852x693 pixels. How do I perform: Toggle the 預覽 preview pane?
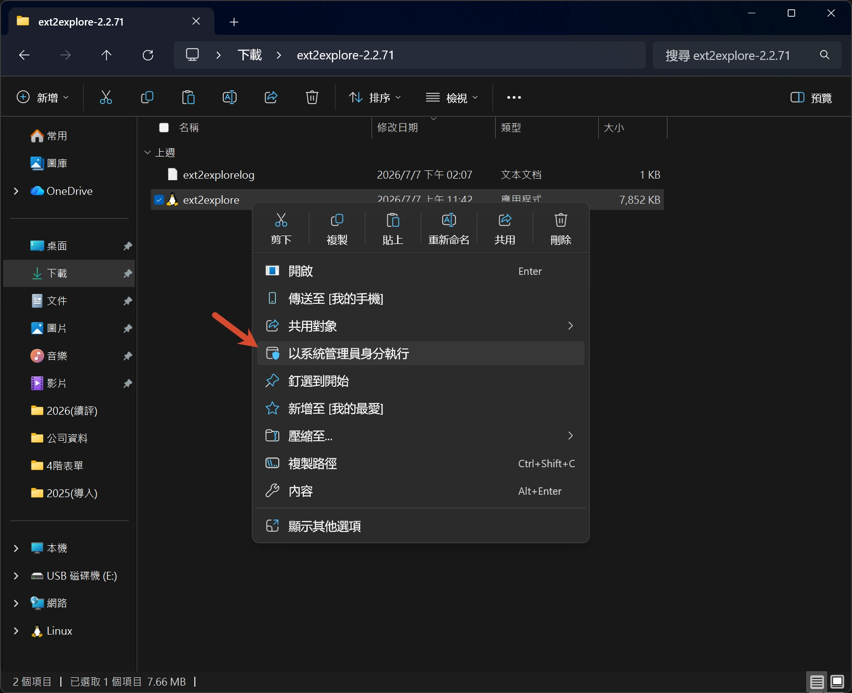pyautogui.click(x=811, y=98)
